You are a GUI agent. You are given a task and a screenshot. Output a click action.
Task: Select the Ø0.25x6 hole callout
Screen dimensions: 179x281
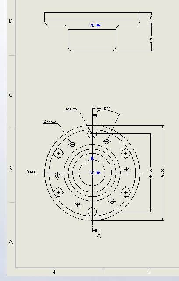50,122
